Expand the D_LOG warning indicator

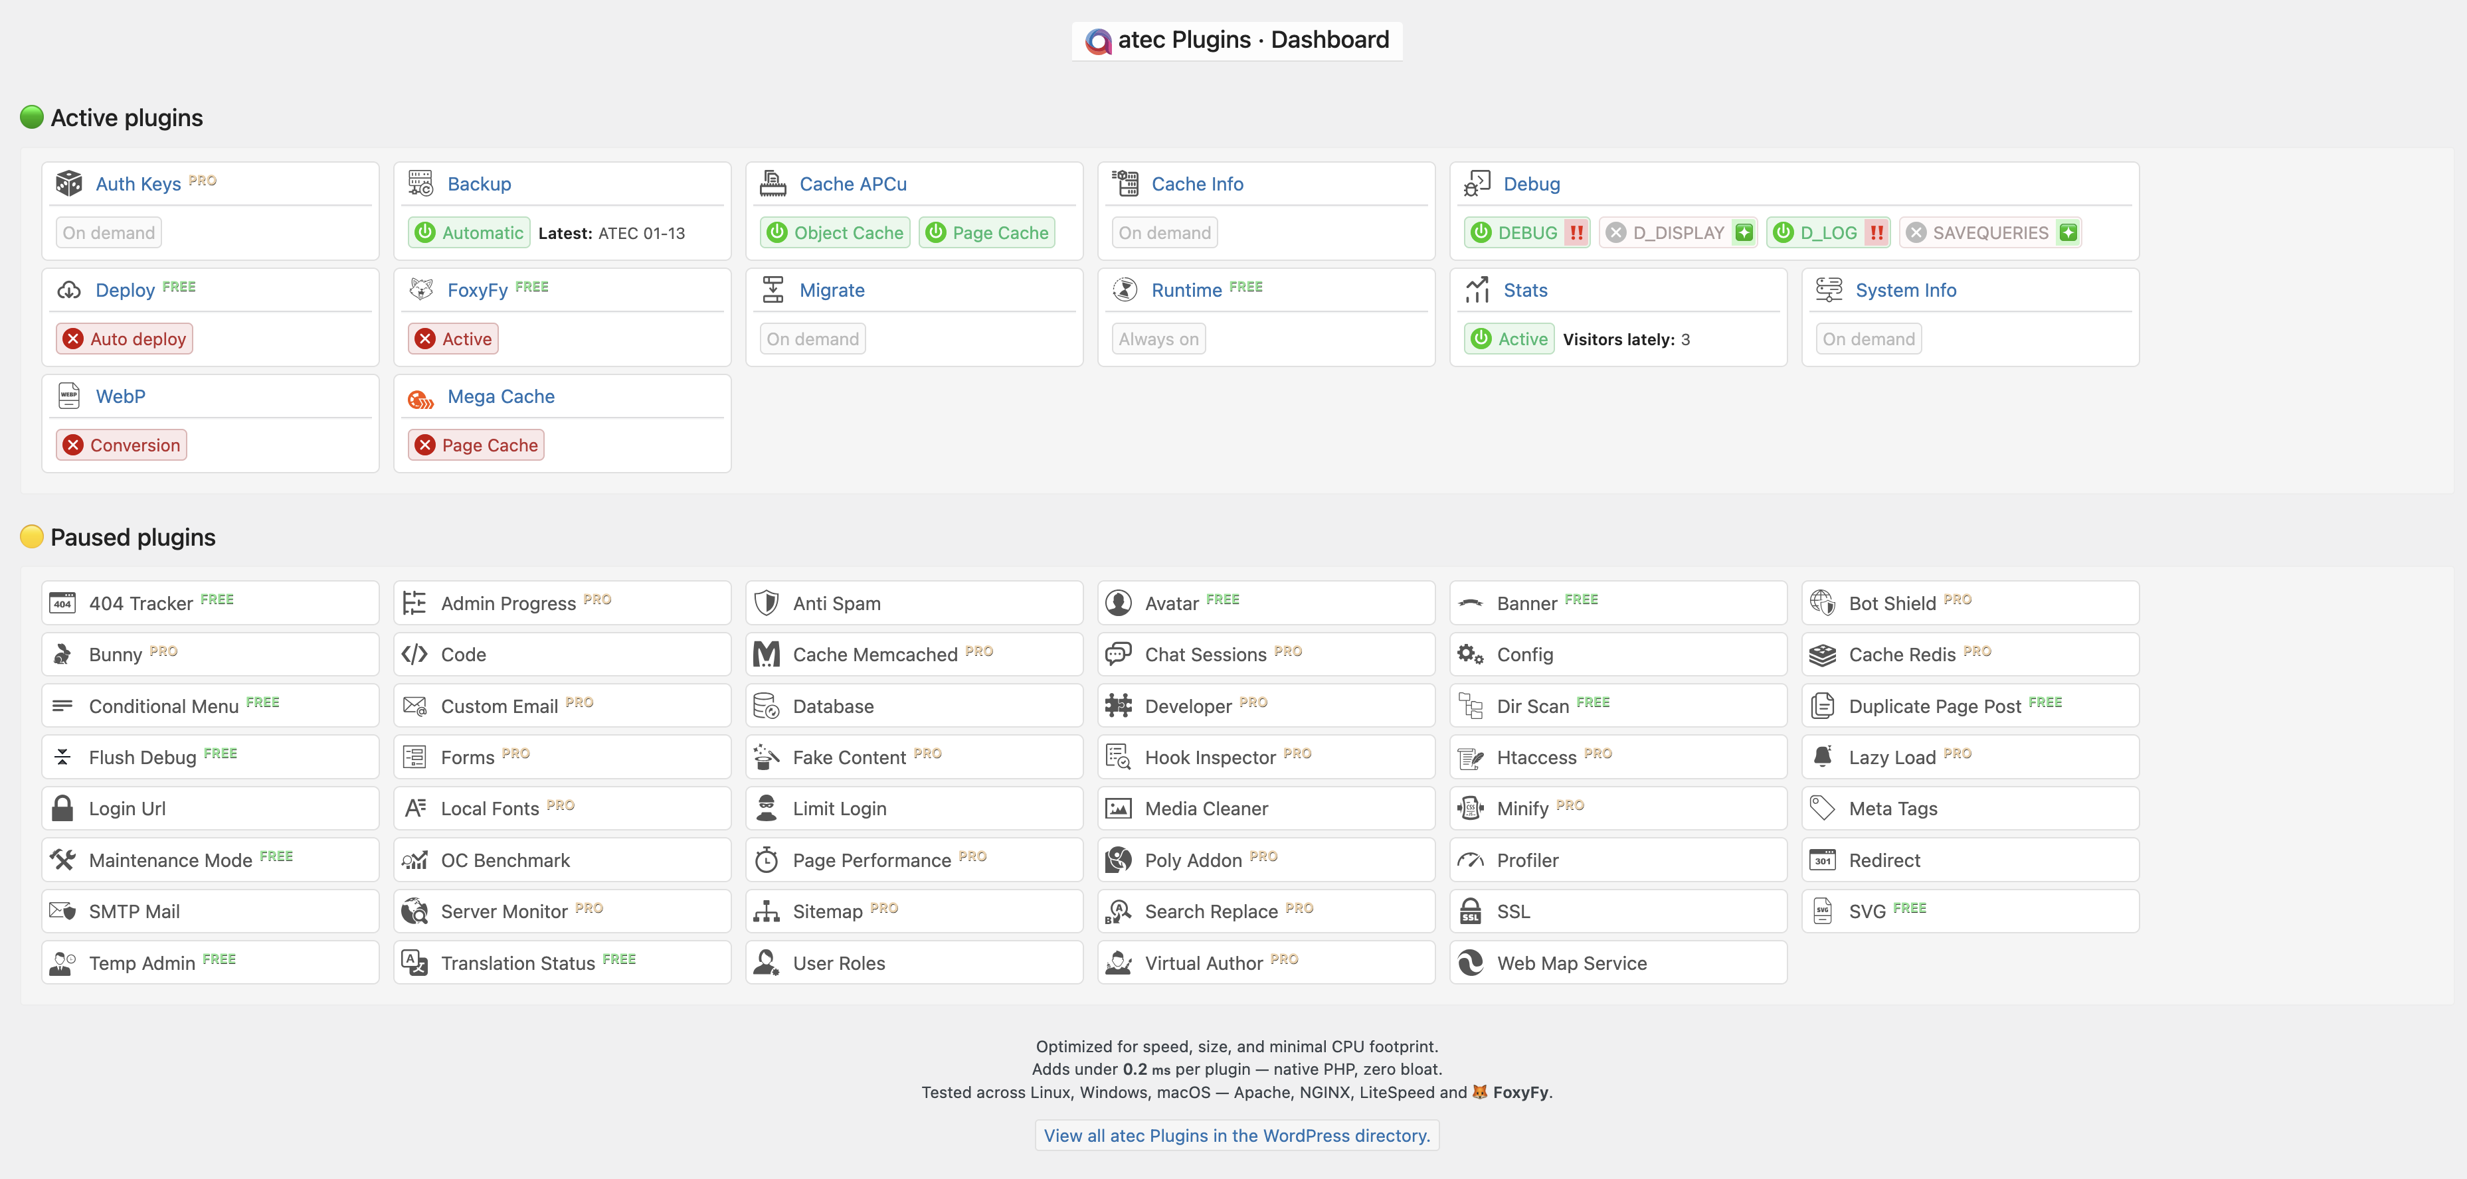(1874, 232)
